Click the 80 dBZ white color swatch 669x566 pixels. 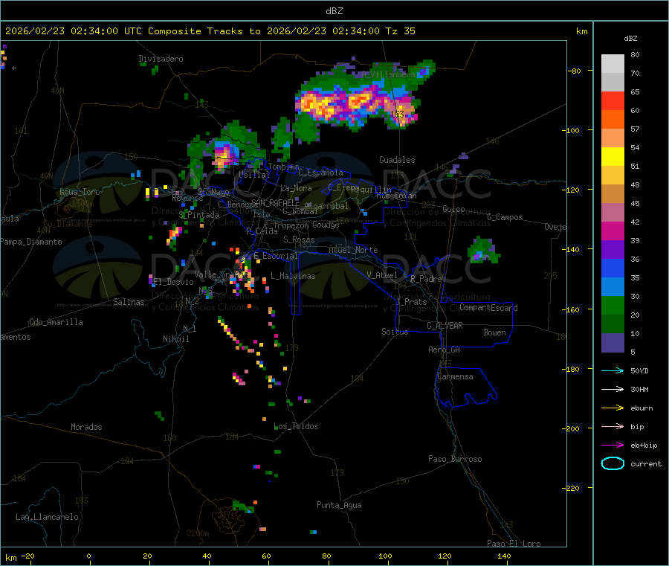pyautogui.click(x=613, y=64)
